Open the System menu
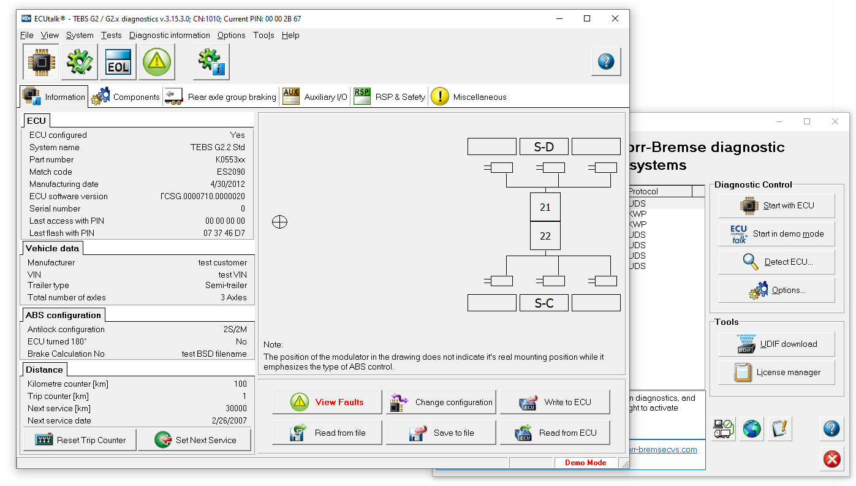 tap(80, 35)
